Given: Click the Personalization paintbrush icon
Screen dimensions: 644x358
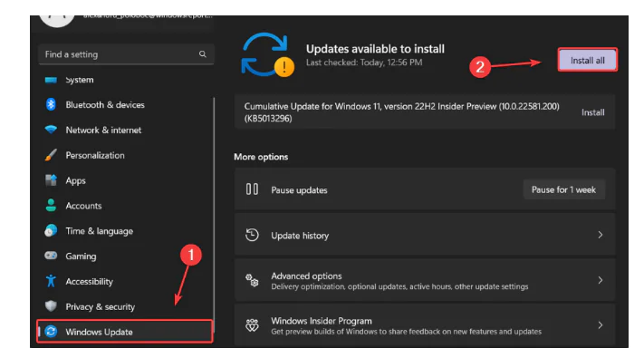Looking at the screenshot, I should click(51, 155).
